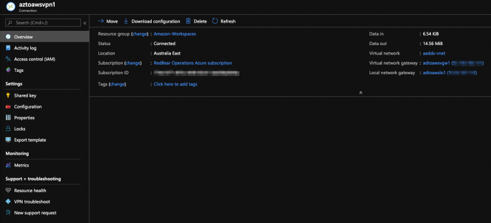Click the Delete toolbar label
Viewport: 491px width, 223px height.
pyautogui.click(x=200, y=21)
